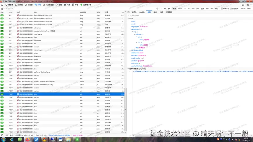The height and width of the screenshot is (142, 253).
Task: Open Word from the taskbar
Action: point(61,139)
